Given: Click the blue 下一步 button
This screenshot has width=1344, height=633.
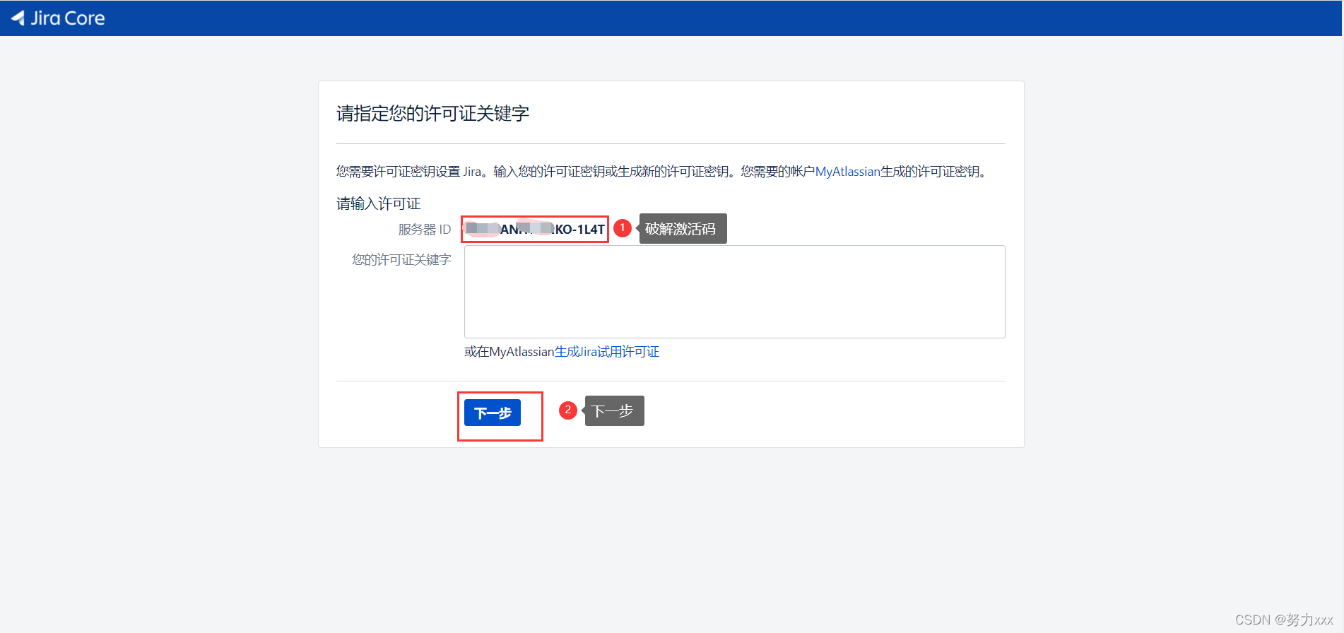Looking at the screenshot, I should coord(493,413).
